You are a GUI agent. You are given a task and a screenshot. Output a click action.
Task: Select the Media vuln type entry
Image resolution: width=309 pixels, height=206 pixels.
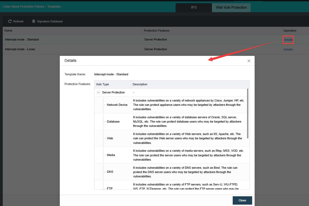coord(111,155)
